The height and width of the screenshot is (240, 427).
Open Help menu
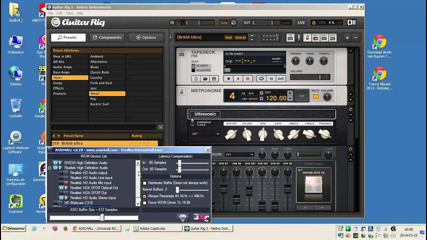pyautogui.click(x=80, y=13)
